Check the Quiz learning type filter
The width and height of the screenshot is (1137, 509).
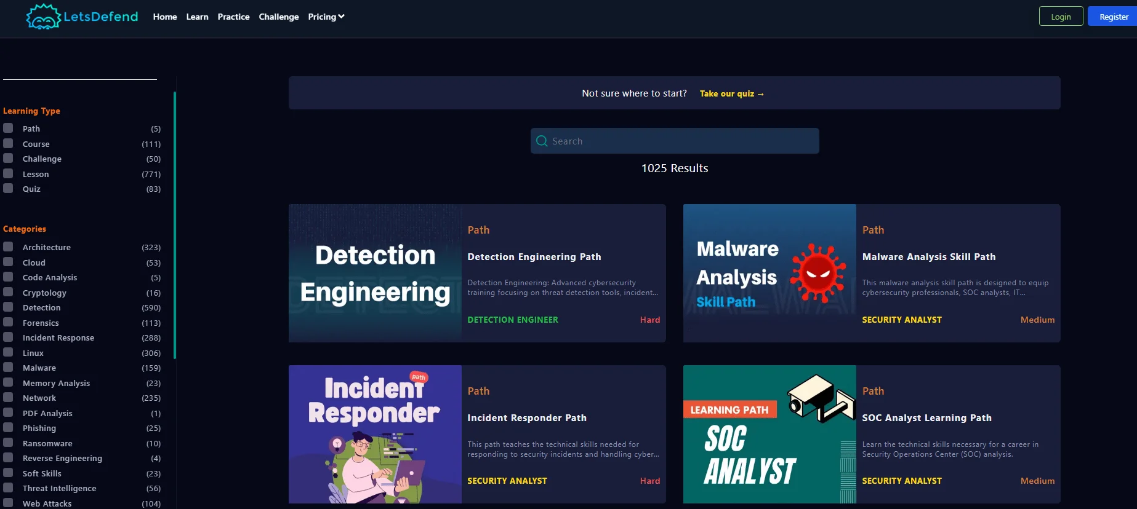[8, 188]
